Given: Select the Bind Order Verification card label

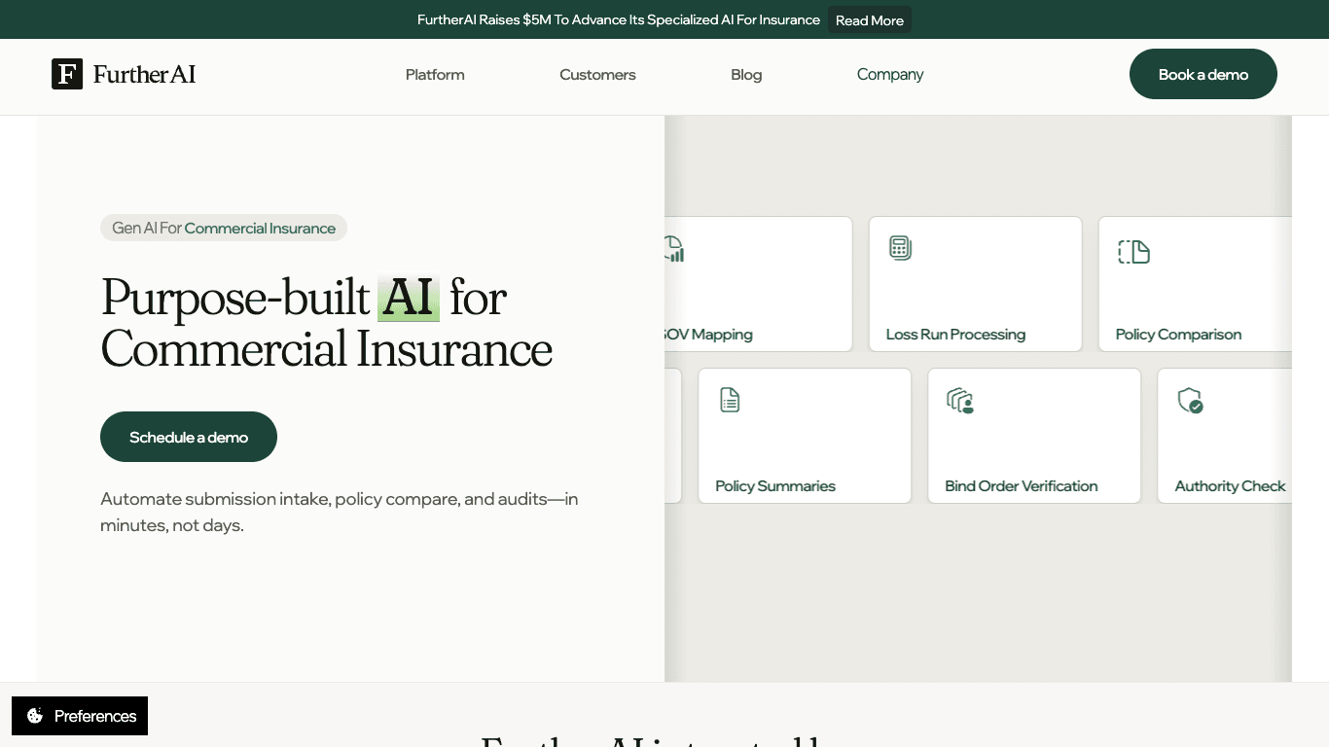Looking at the screenshot, I should [1022, 486].
